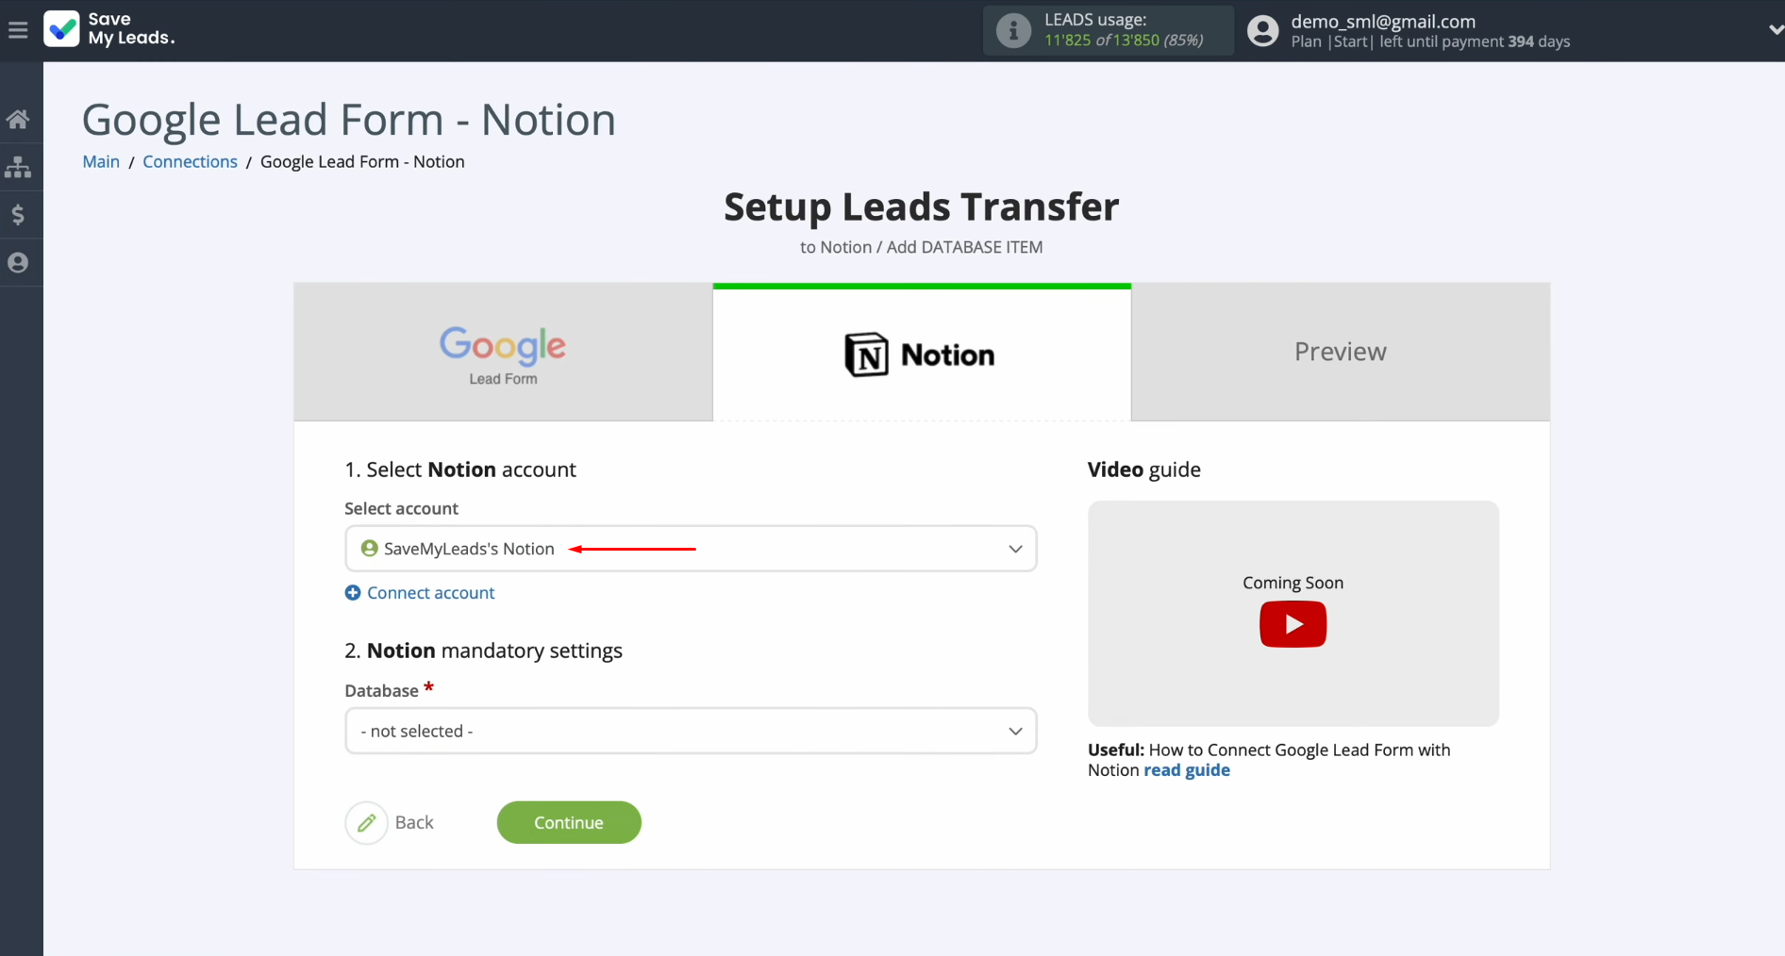
Task: Switch to the Google Lead Form tab
Action: (x=503, y=353)
